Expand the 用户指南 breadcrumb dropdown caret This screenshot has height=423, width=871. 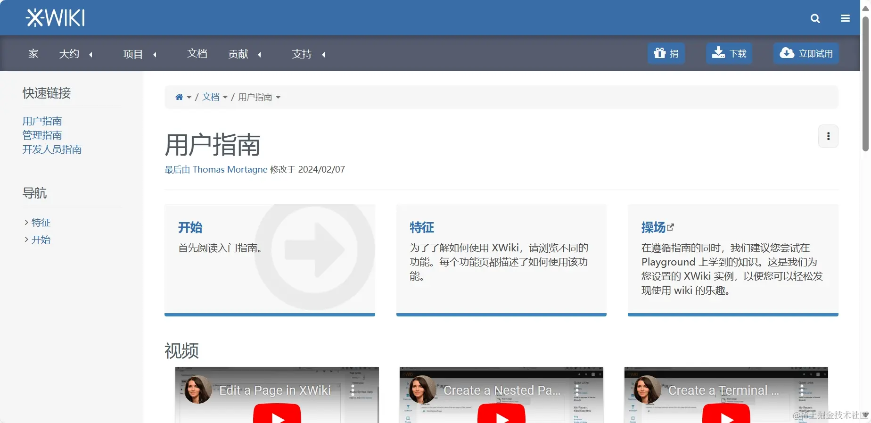point(278,97)
